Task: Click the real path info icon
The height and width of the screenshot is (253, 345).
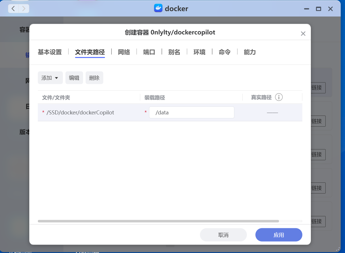Action: (x=279, y=97)
